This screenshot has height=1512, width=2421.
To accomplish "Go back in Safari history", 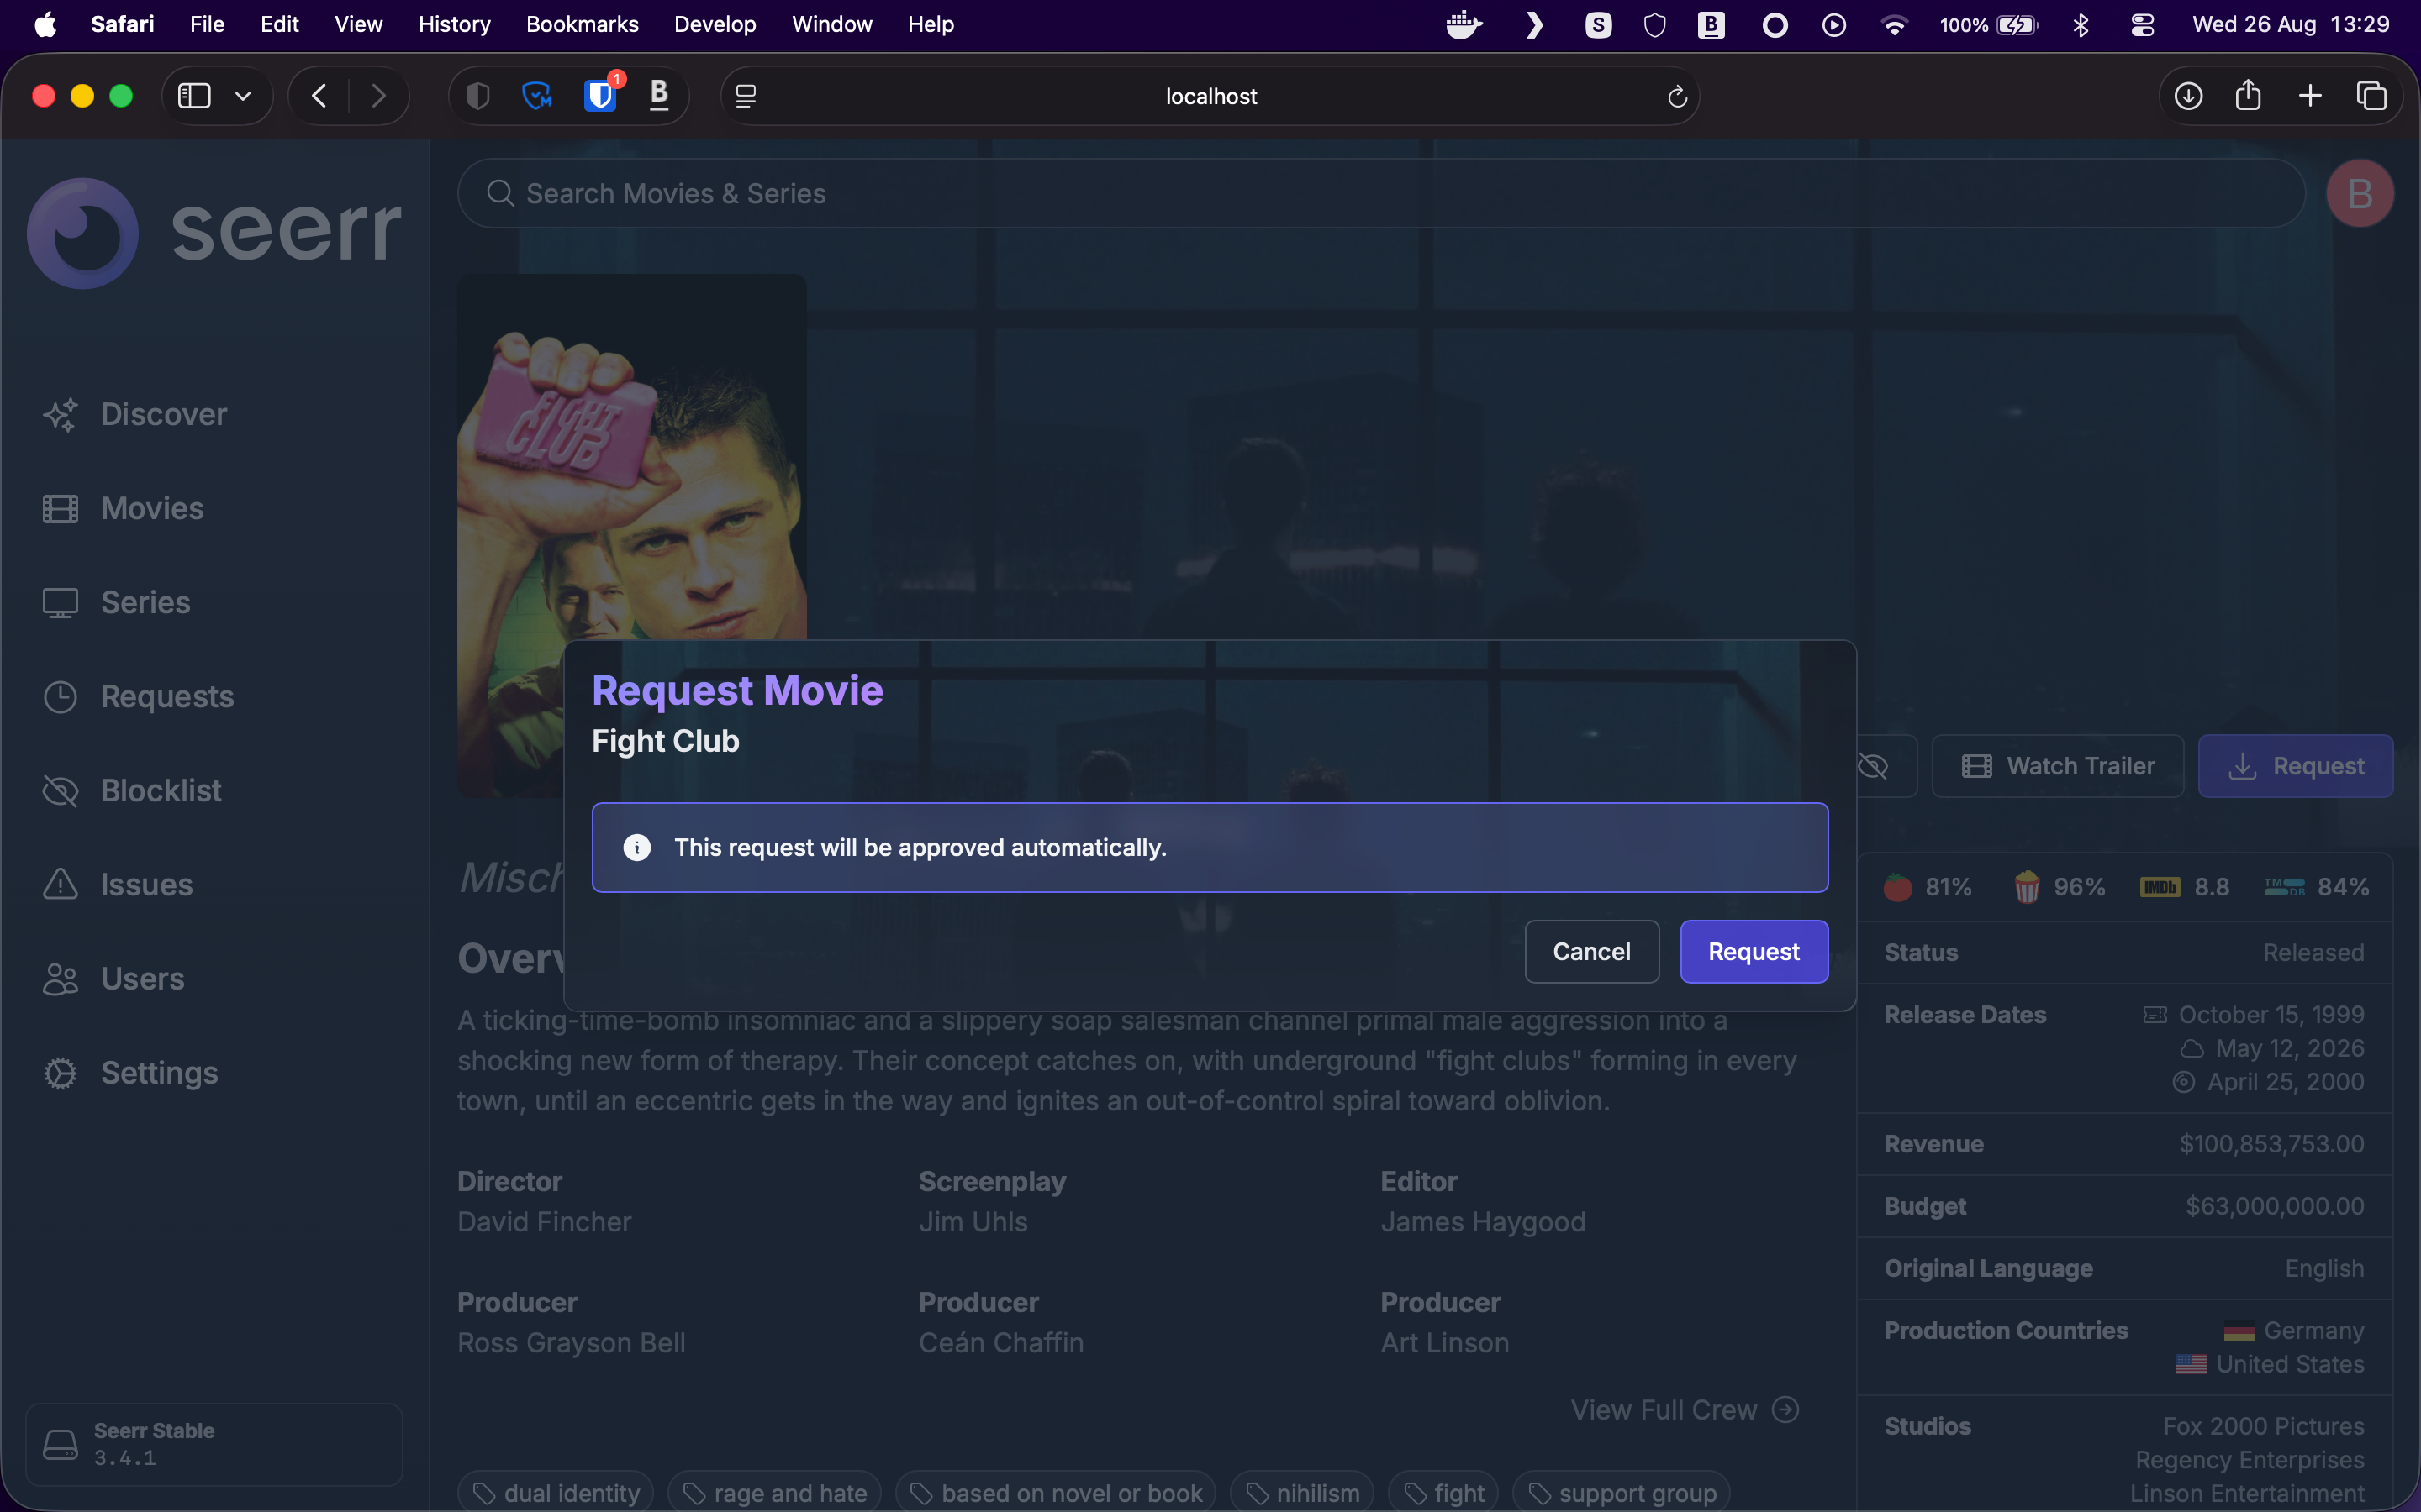I will (319, 96).
